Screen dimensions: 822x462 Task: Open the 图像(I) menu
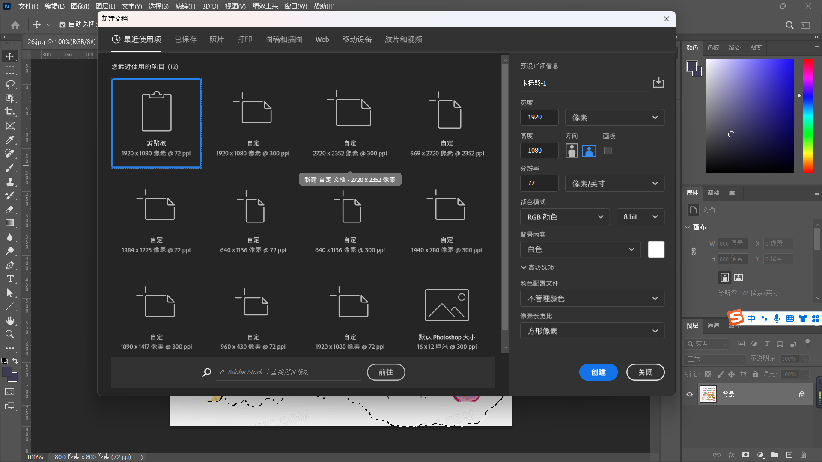click(x=80, y=6)
